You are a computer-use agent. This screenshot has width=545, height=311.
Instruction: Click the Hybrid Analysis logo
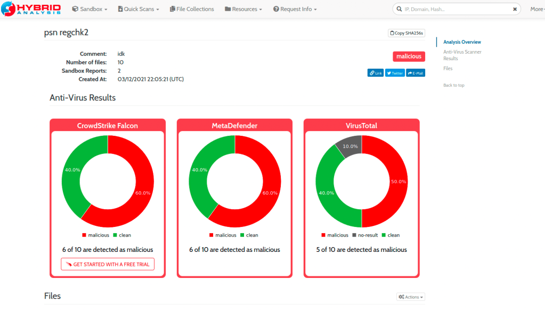[31, 9]
